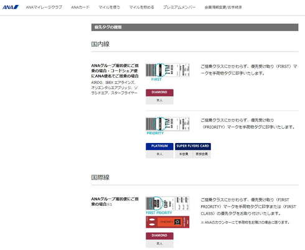Click the 家族会員 cell under SUPER FLYERS CARD
305x250 pixels.
tap(202, 154)
